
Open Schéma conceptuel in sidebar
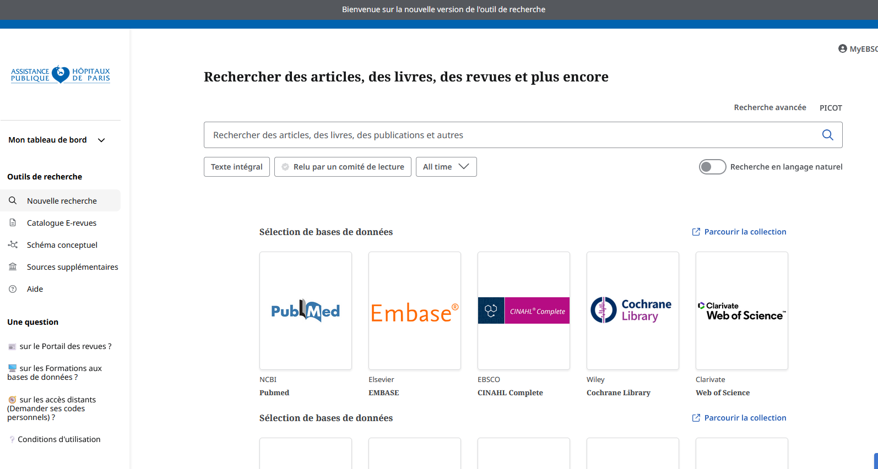pos(62,245)
